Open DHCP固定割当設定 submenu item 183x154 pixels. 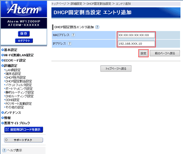[x=18, y=81]
